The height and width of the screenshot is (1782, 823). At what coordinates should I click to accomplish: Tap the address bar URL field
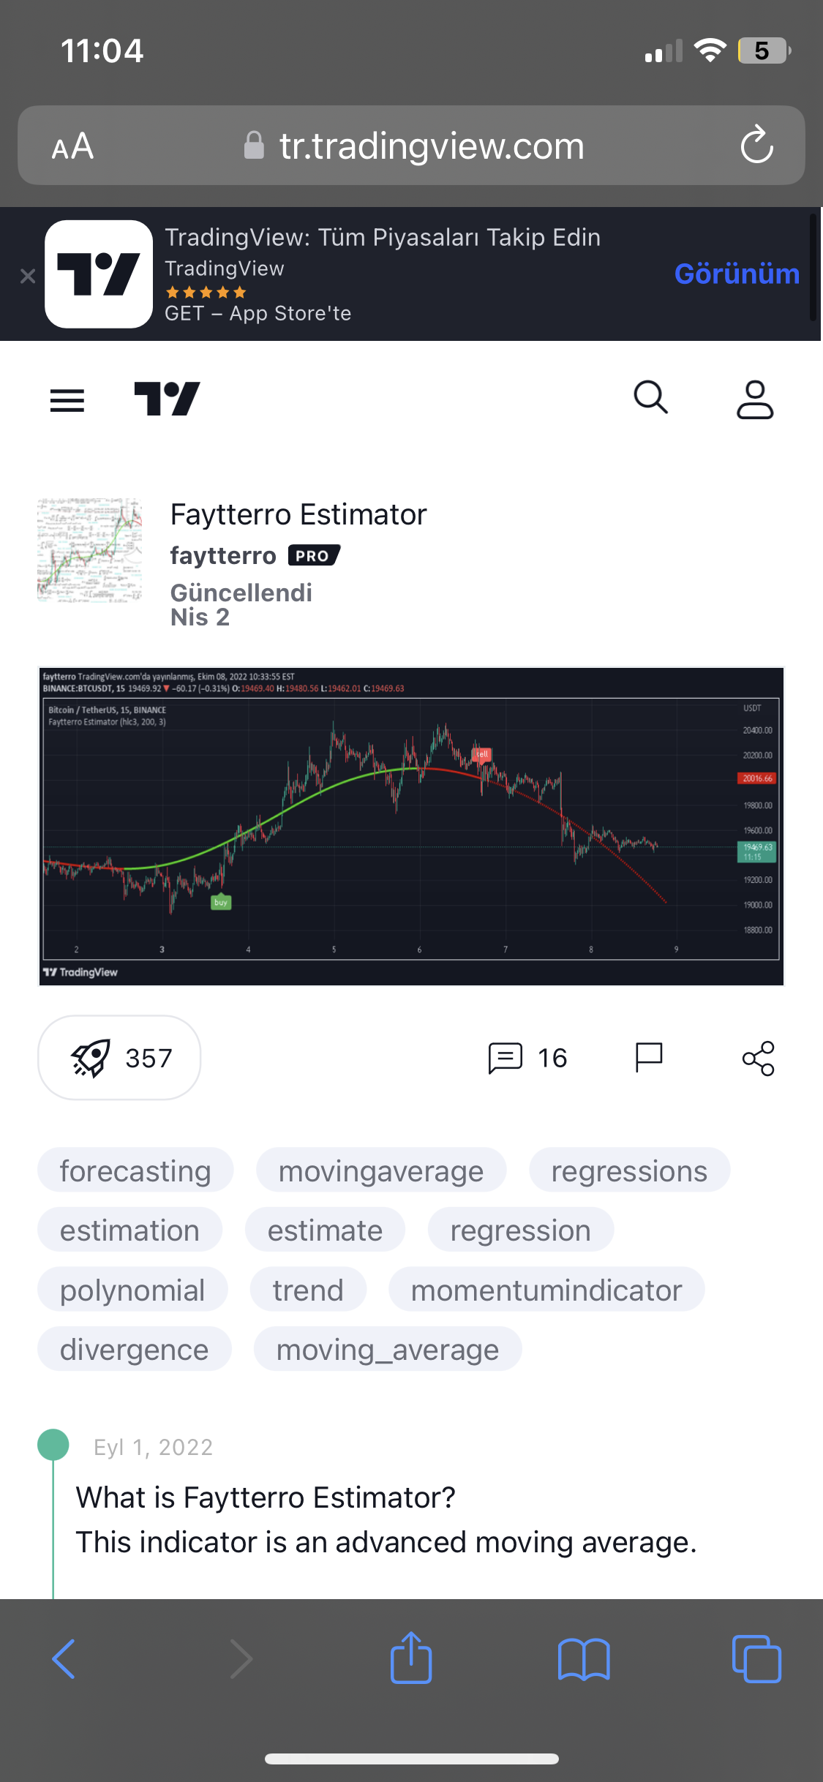(432, 146)
